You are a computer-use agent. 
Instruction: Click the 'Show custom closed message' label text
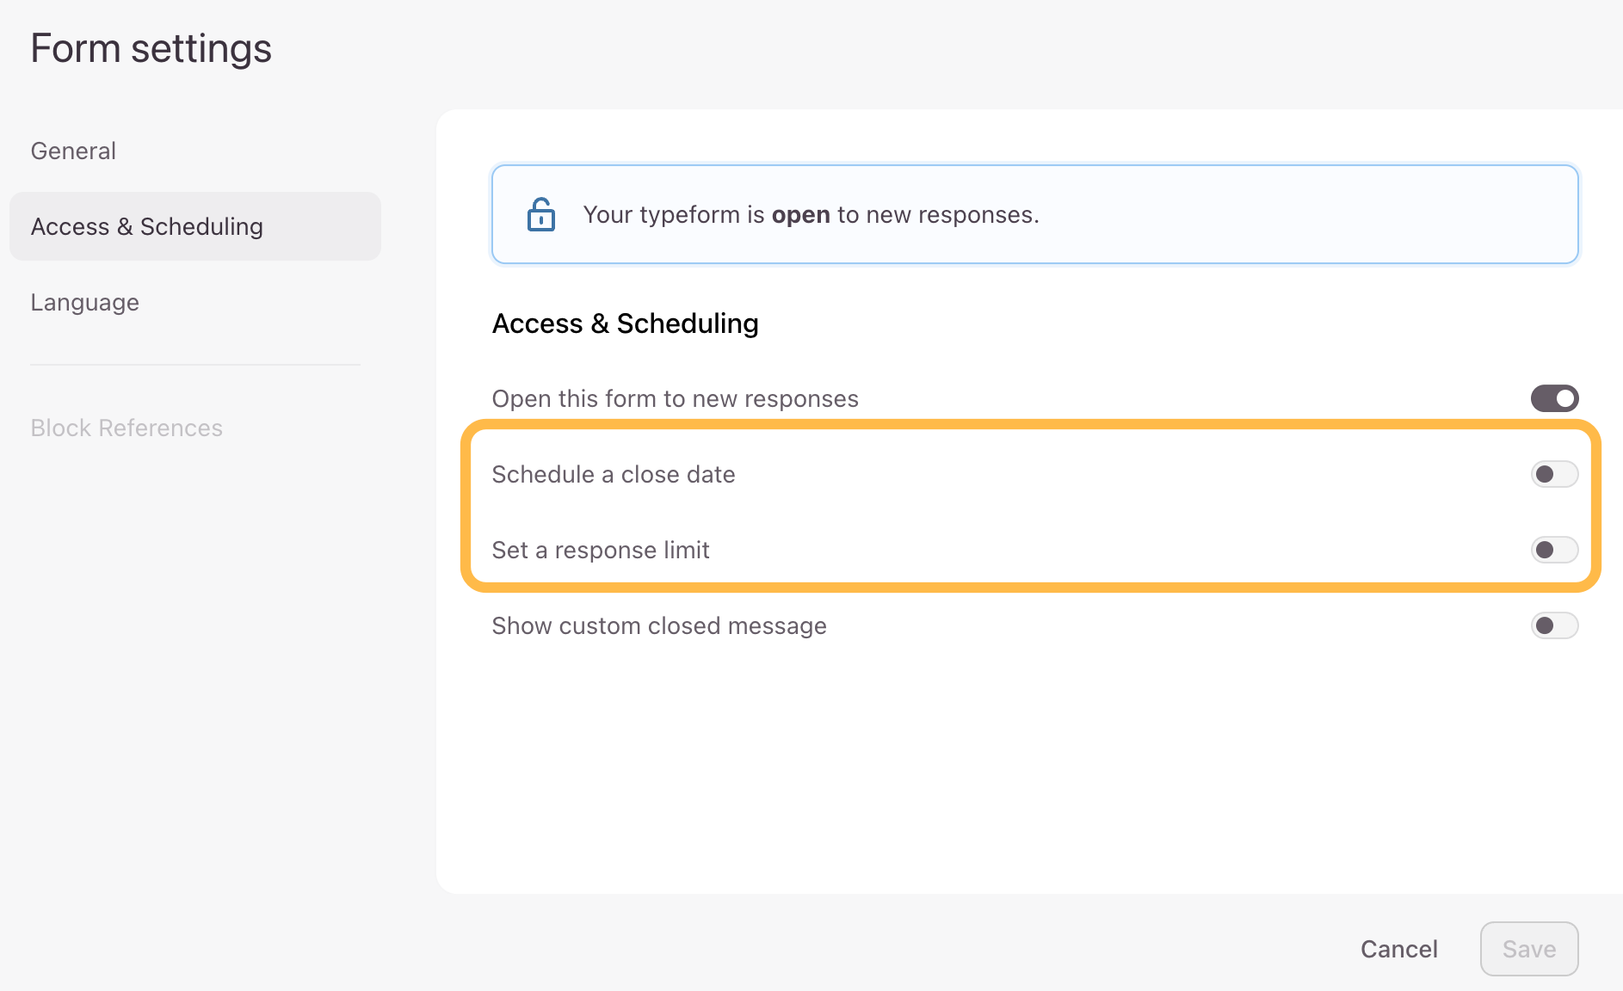point(658,626)
